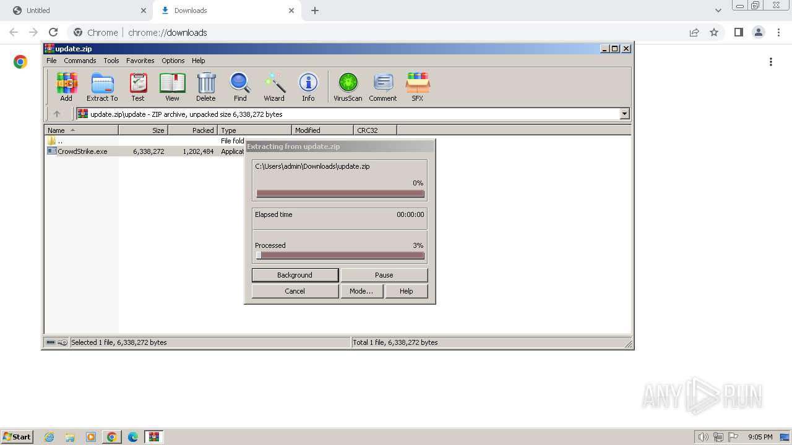792x445 pixels.
Task: Click Help in extraction dialog
Action: tap(407, 291)
